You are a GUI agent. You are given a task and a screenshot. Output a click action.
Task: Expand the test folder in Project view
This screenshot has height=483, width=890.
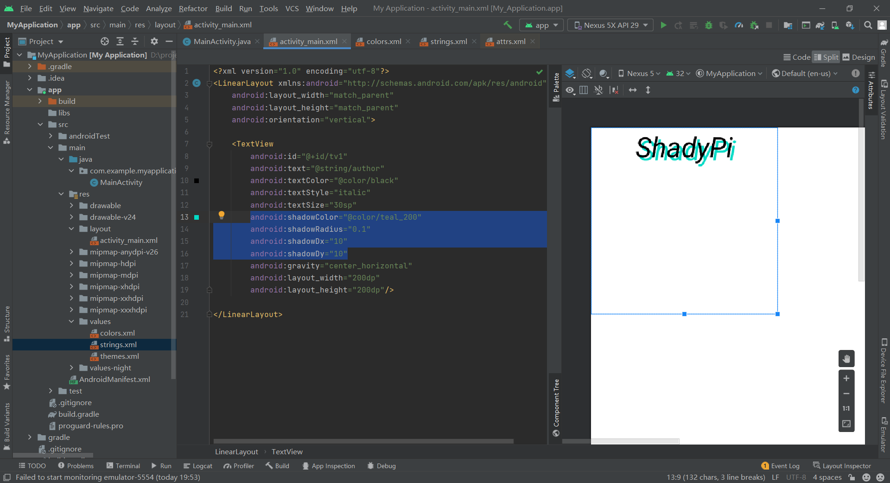point(51,391)
